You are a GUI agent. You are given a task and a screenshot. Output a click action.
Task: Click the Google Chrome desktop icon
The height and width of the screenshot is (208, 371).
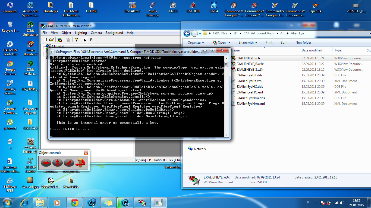tap(10, 68)
